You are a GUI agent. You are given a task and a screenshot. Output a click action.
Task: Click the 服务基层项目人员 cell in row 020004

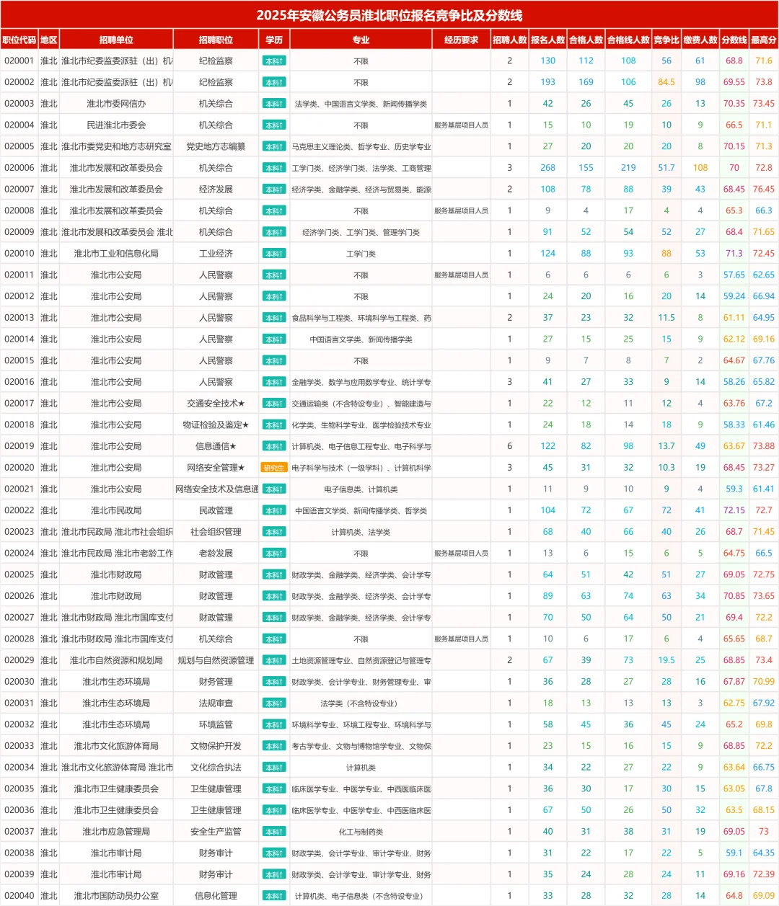461,125
